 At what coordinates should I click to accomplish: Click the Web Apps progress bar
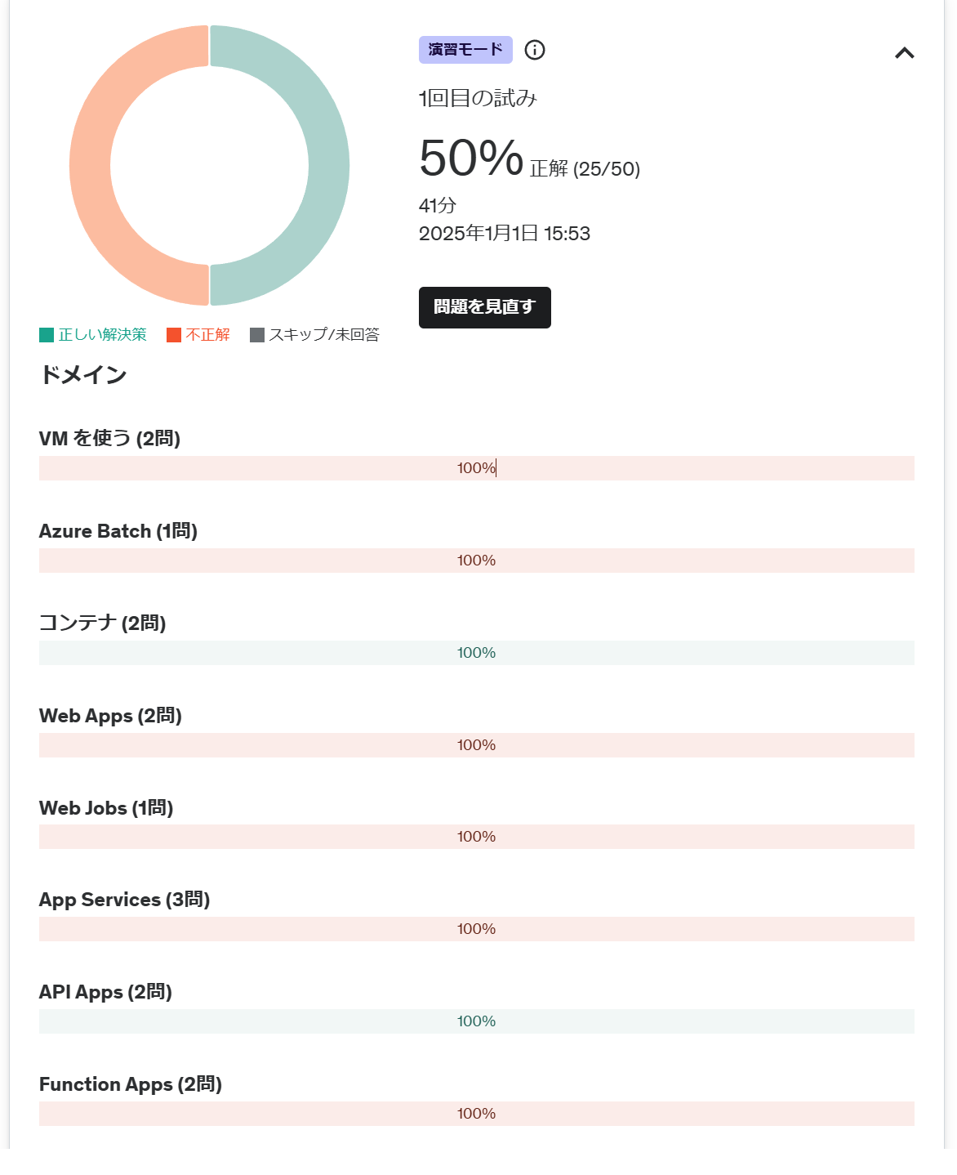476,745
